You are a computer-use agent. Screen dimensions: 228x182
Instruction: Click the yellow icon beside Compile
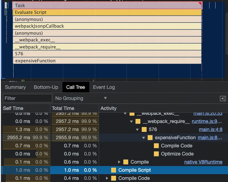click(x=126, y=162)
